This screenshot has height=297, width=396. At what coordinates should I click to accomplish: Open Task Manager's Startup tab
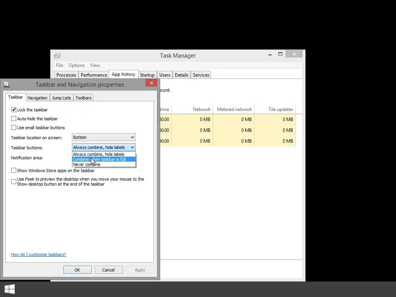147,75
